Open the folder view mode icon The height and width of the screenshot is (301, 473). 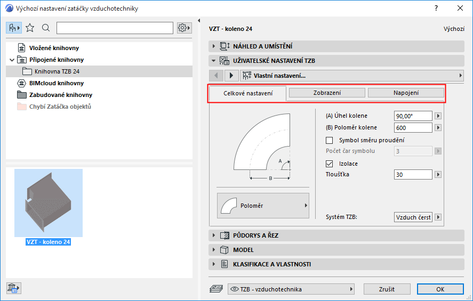pos(14,28)
